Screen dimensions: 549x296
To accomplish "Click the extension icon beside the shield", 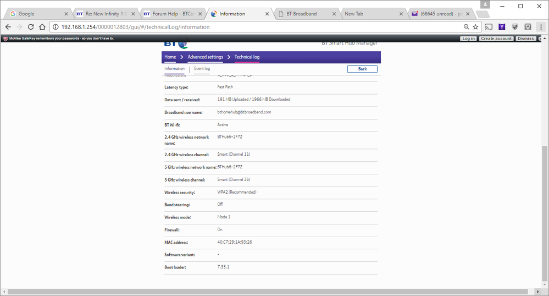I will (528, 27).
